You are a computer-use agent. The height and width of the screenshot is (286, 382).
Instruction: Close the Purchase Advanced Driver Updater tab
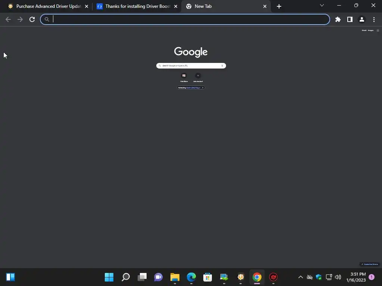87,6
